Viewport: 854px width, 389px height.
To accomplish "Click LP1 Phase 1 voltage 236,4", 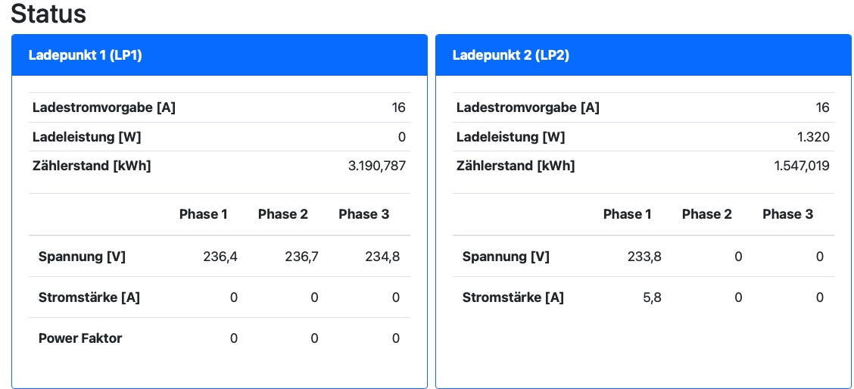I will click(220, 257).
